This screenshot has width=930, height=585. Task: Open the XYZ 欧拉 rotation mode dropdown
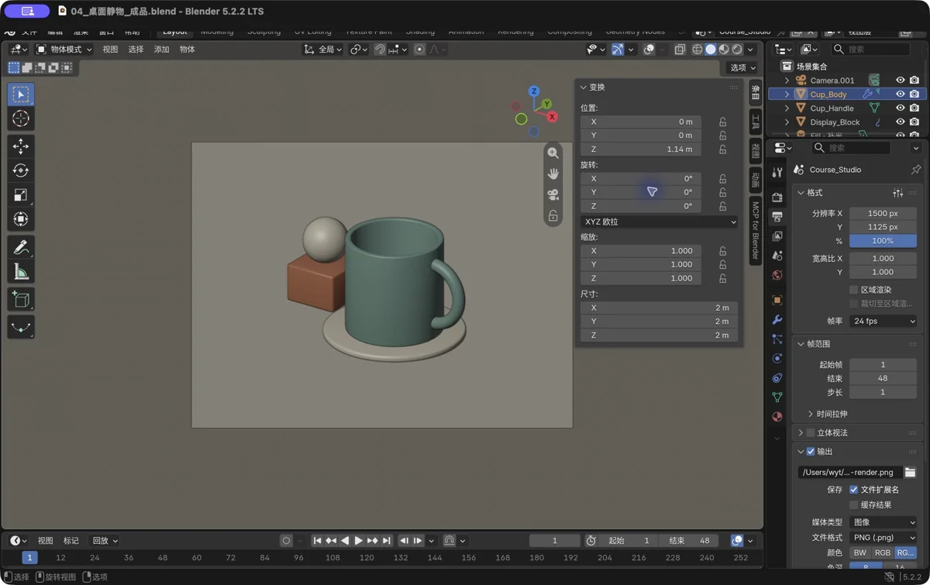click(x=660, y=222)
